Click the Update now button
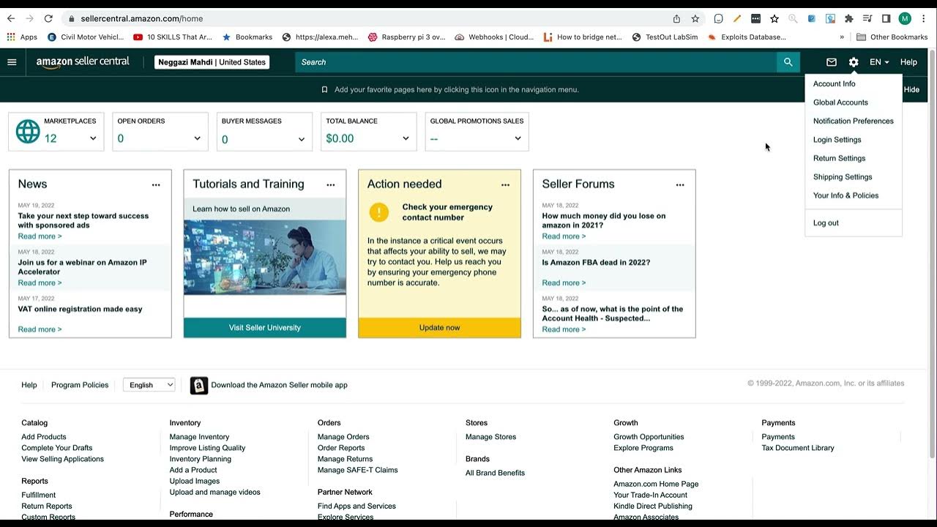This screenshot has height=527, width=937. tap(439, 327)
